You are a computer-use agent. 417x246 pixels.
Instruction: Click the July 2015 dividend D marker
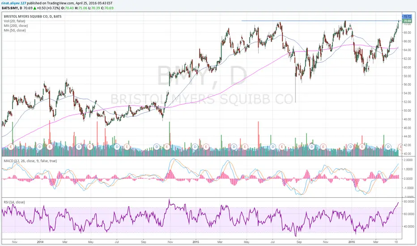[272, 147]
